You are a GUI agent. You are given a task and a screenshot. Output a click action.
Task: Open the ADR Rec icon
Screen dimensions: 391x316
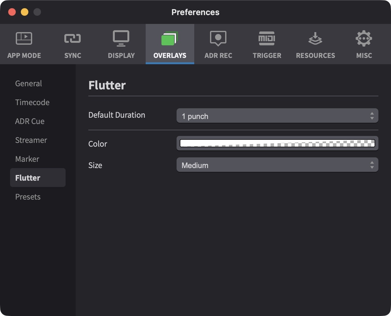[218, 38]
